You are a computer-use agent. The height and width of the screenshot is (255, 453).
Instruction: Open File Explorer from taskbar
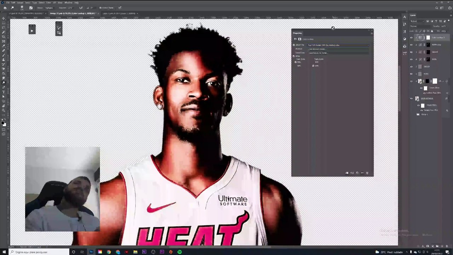coord(135,252)
